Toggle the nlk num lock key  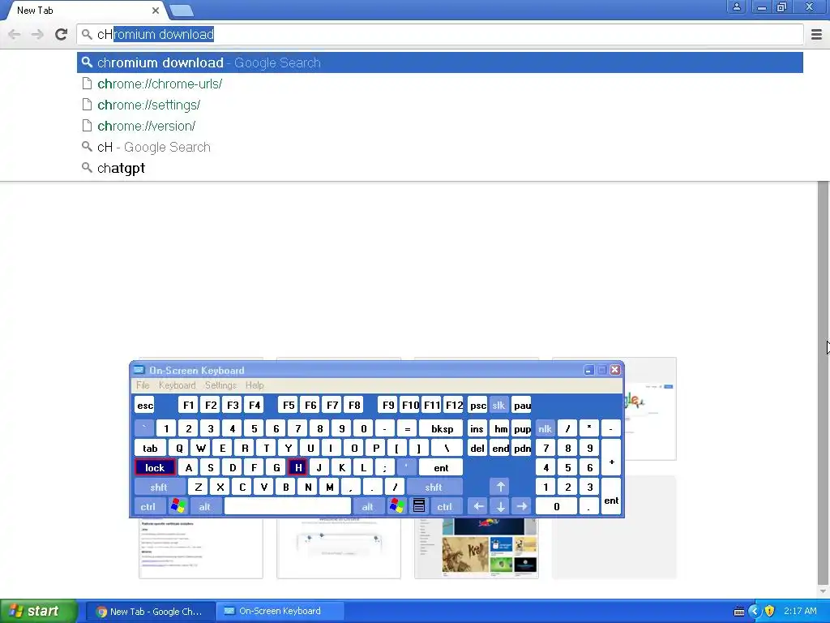(545, 428)
